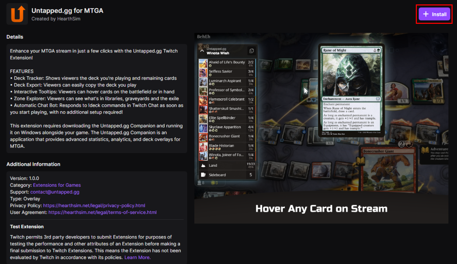Image resolution: width=457 pixels, height=264 pixels.
Task: Click the Untapped.gg orange arrow logo
Action: [17, 14]
